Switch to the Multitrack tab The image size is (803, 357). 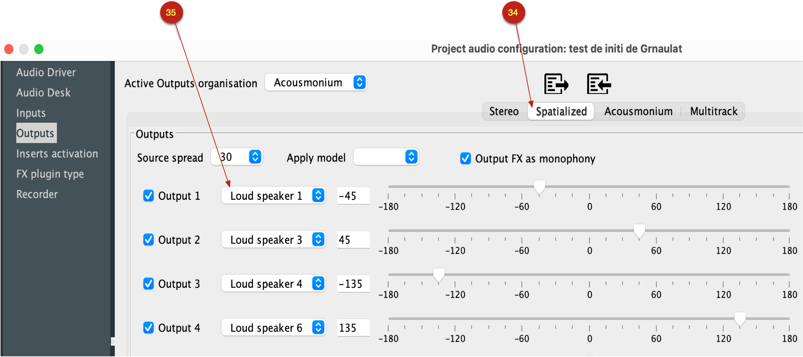(x=714, y=112)
